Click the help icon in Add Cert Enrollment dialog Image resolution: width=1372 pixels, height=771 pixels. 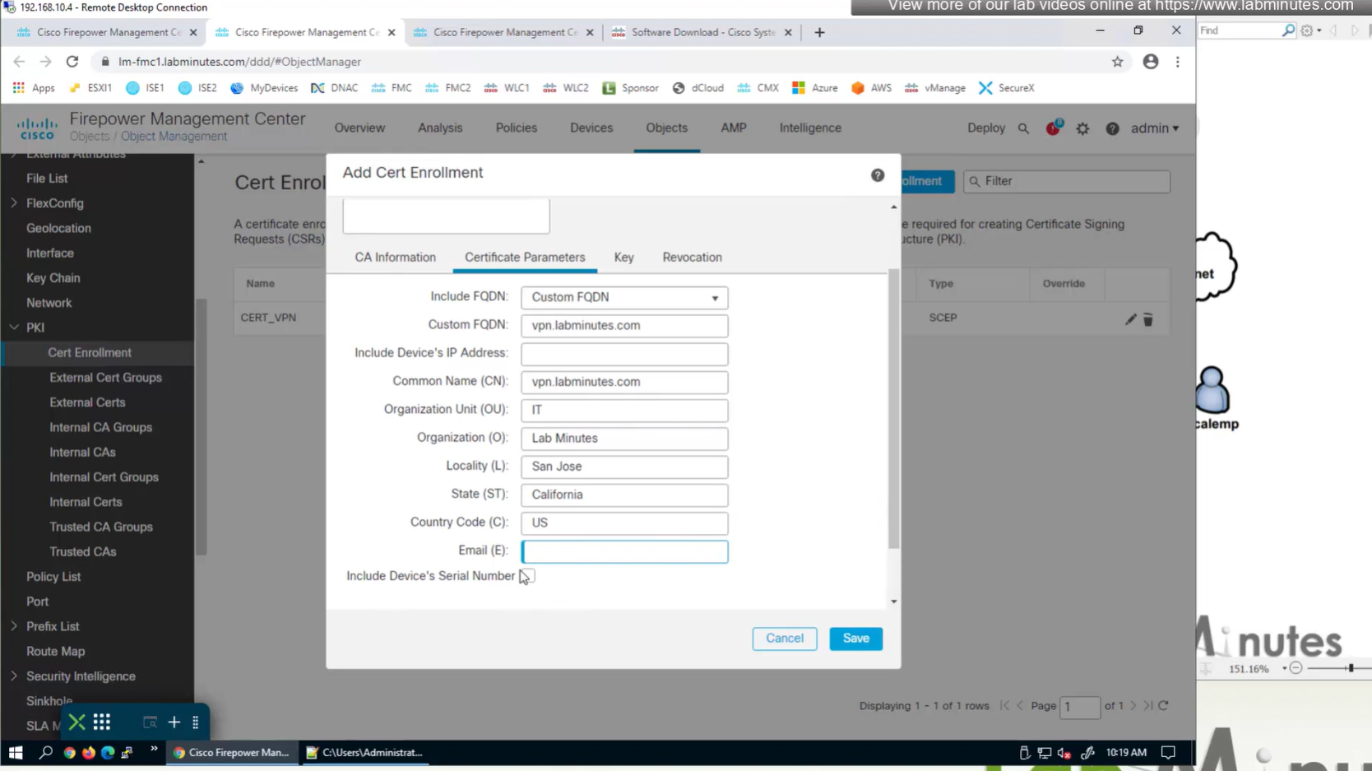(x=878, y=175)
